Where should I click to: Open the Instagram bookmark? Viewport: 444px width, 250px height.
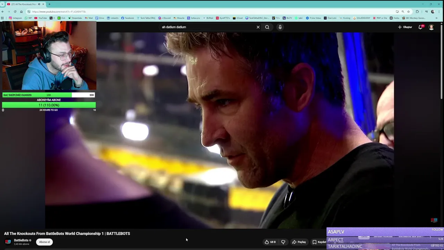click(x=15, y=18)
